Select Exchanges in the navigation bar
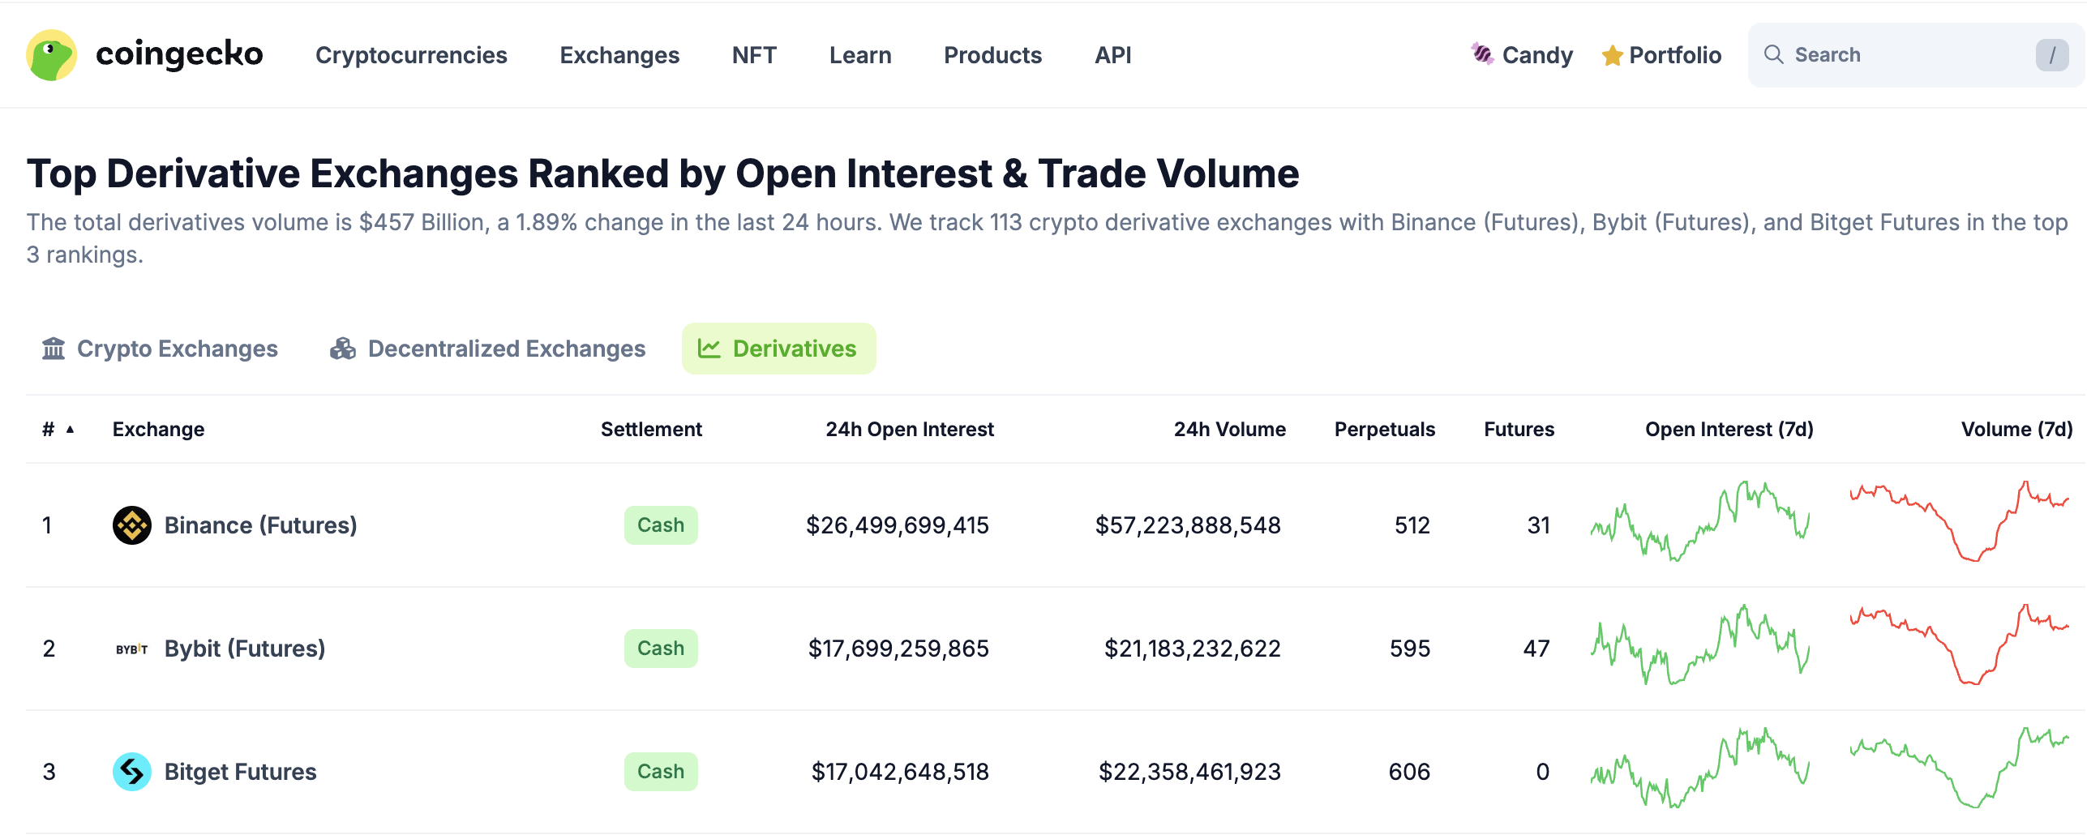 (x=619, y=55)
